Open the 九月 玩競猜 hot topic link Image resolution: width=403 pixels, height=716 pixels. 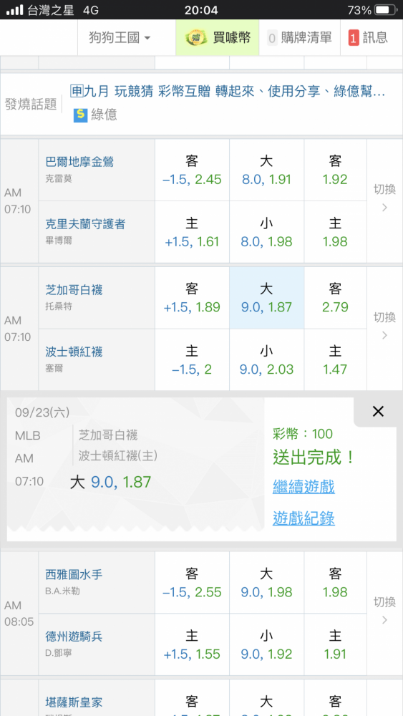(228, 92)
